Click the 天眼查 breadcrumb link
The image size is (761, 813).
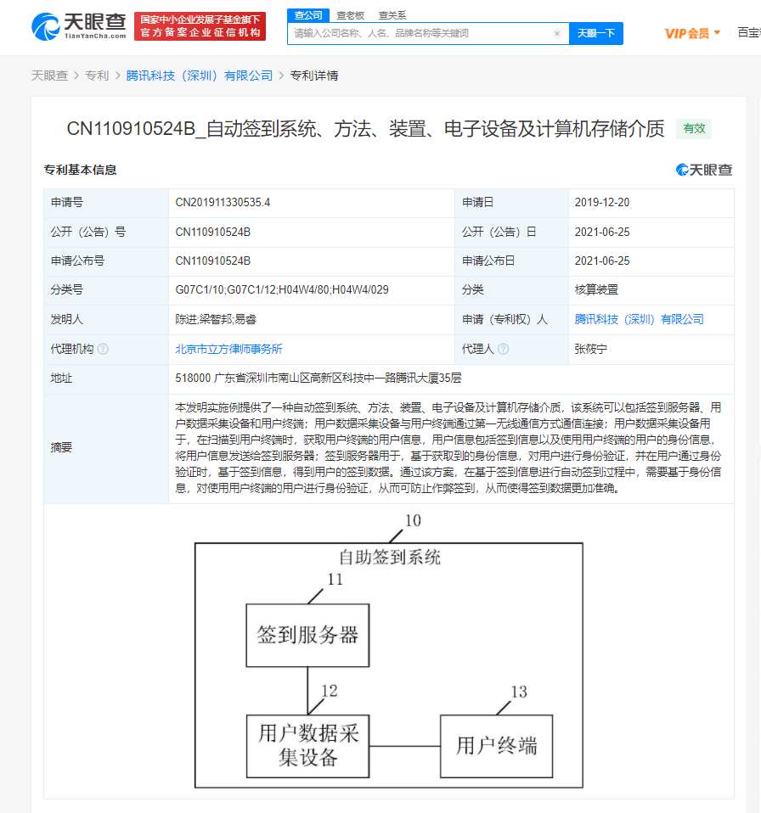[51, 75]
